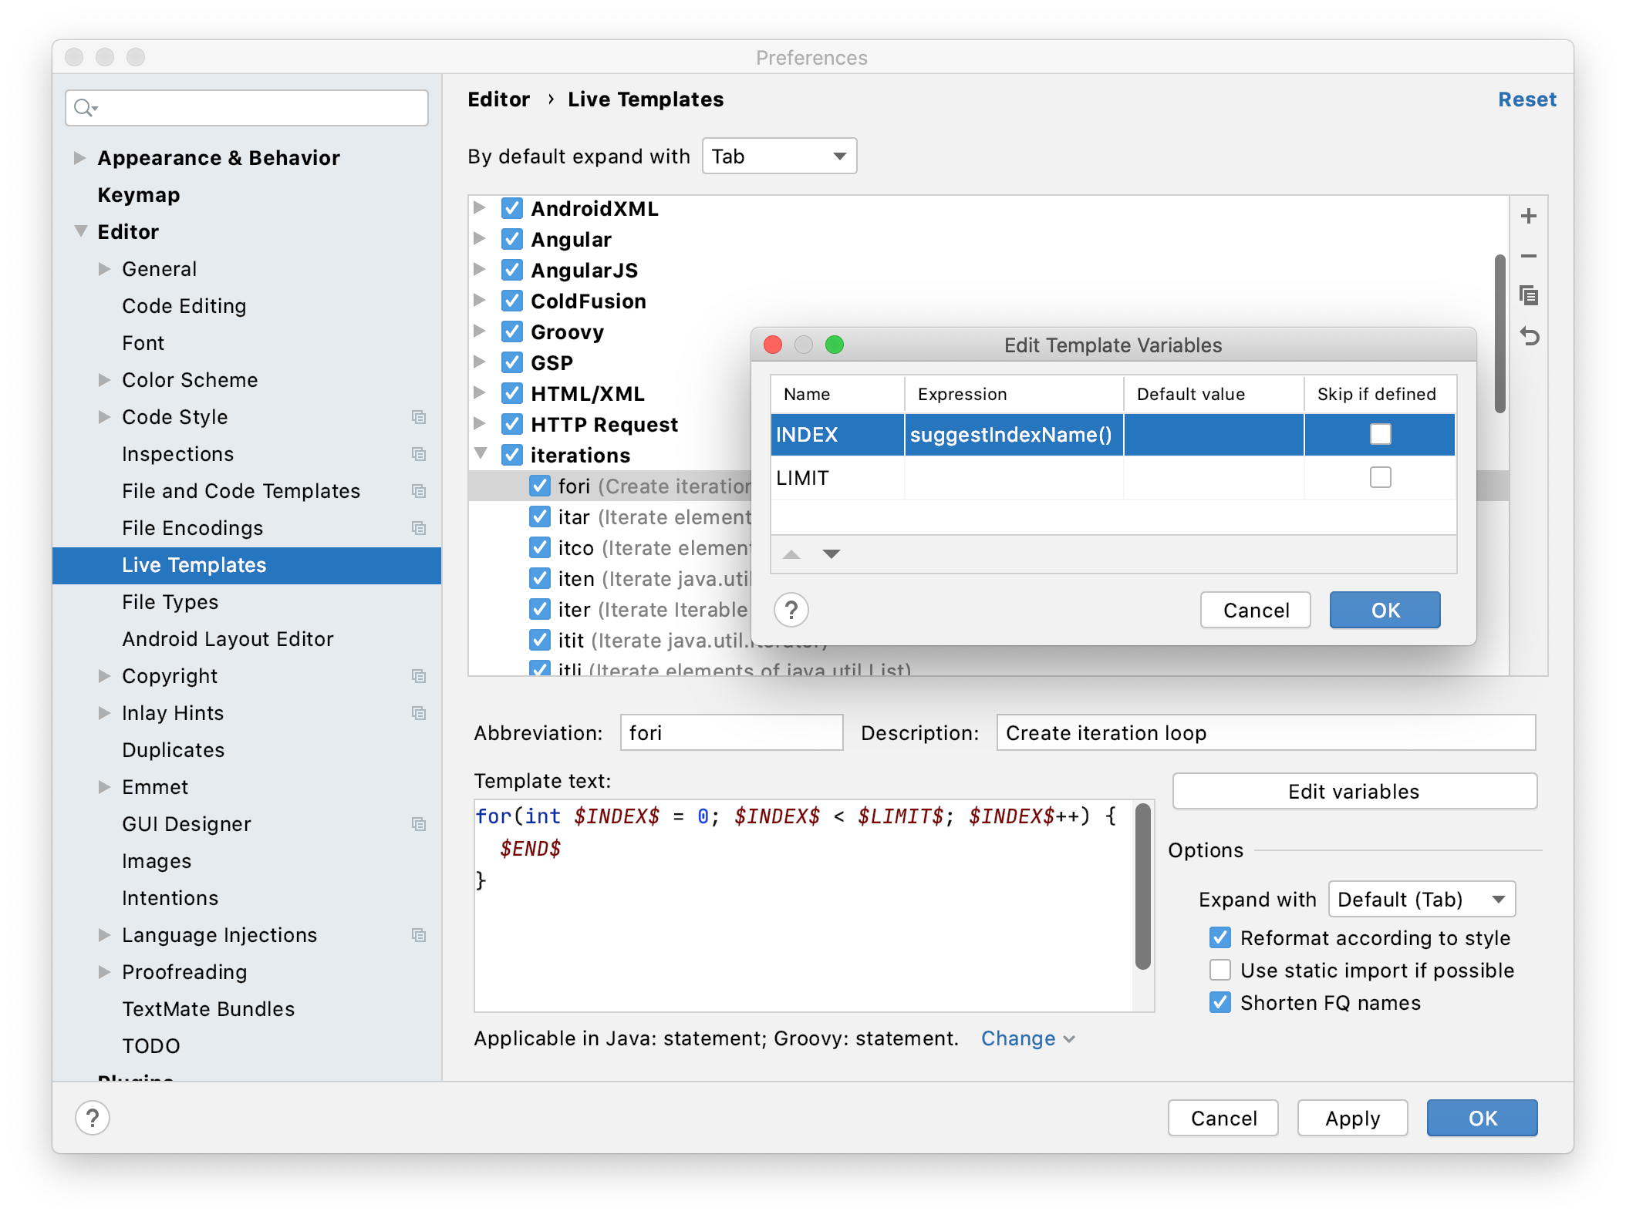Select Live Templates in Editor sidebar
The height and width of the screenshot is (1218, 1626).
coord(194,564)
